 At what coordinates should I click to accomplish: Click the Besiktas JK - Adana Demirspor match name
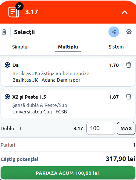click(46, 80)
